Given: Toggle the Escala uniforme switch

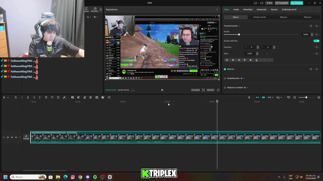Looking at the screenshot, I should pyautogui.click(x=316, y=41).
